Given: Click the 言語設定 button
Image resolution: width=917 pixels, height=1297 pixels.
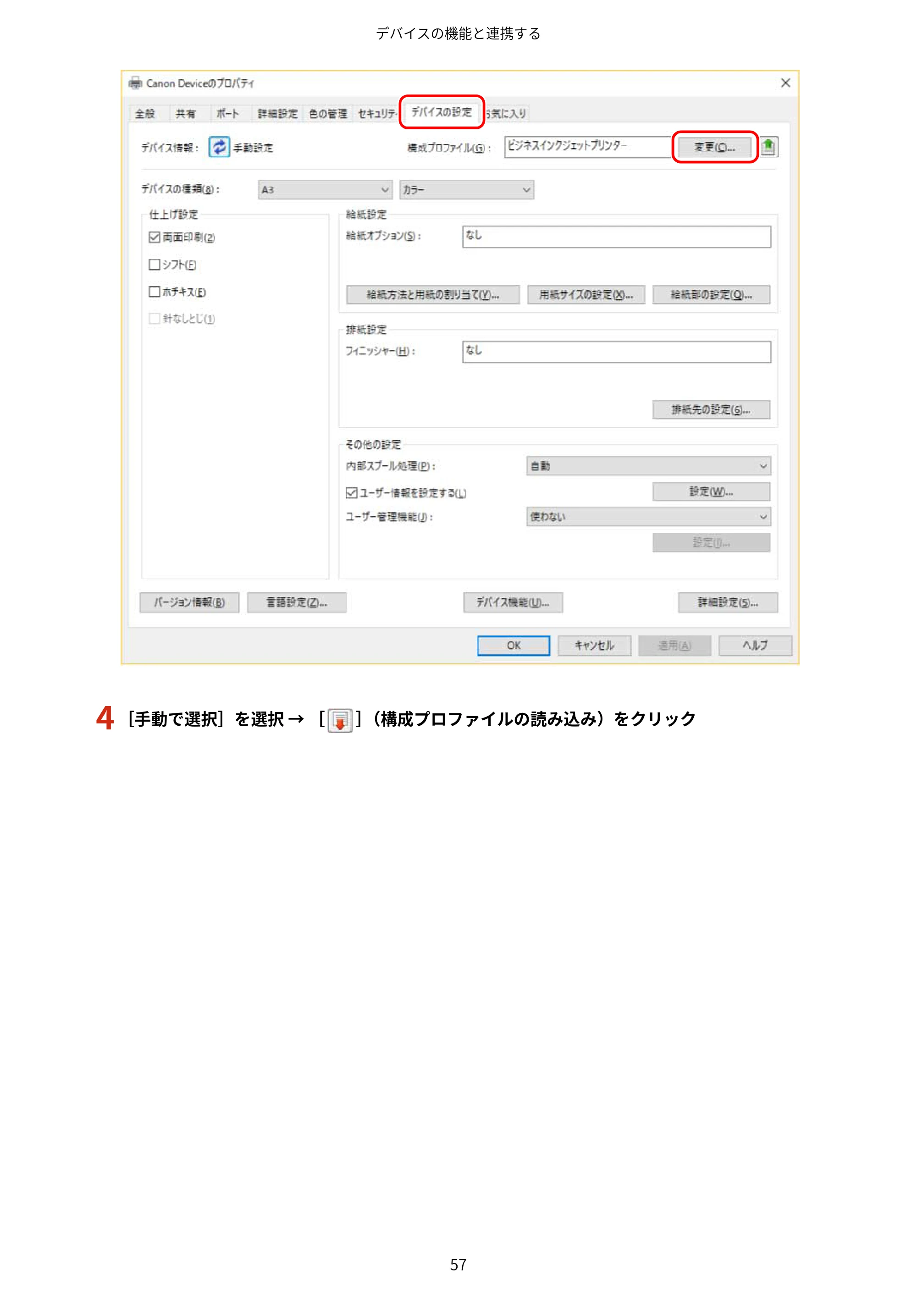Looking at the screenshot, I should click(x=297, y=603).
